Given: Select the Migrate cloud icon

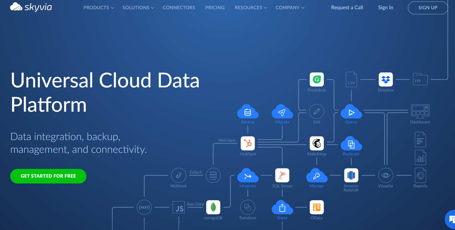Looking at the screenshot, I should (282, 111).
